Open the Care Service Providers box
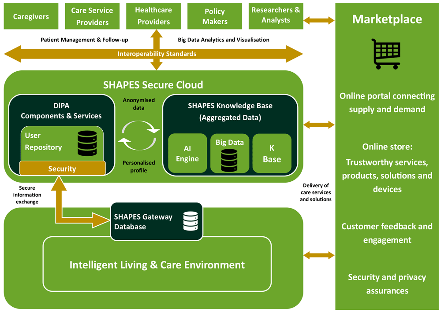Viewport: 441px width, 312px height. pos(92,16)
